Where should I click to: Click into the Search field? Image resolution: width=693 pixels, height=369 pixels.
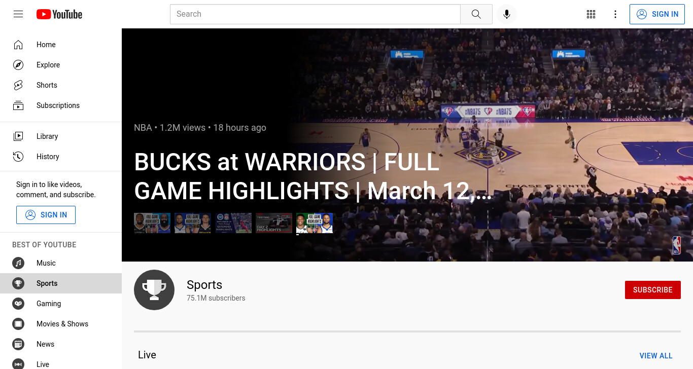point(315,14)
